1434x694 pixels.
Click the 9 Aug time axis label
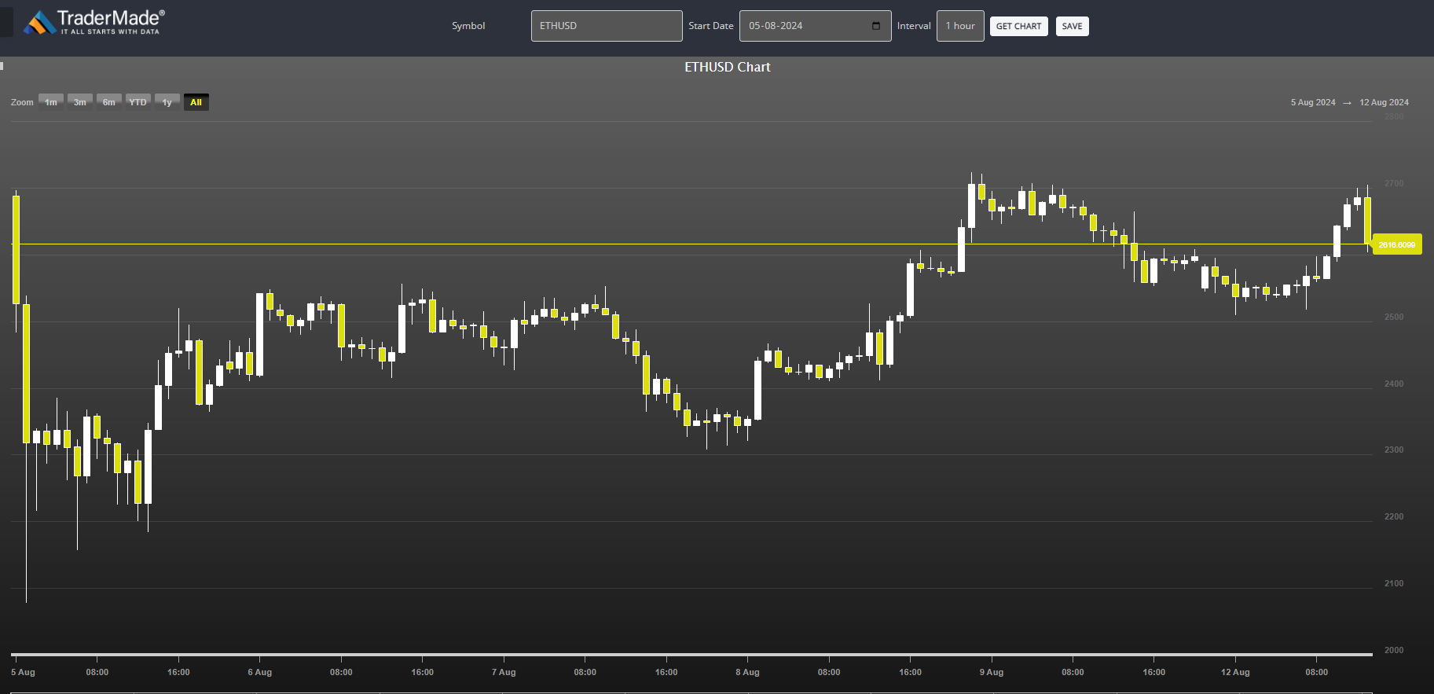tap(992, 672)
